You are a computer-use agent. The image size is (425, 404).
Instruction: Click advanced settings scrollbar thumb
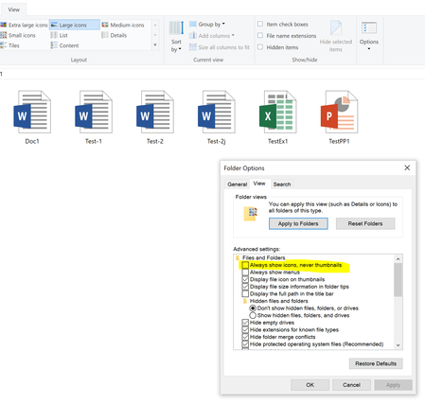point(398,280)
